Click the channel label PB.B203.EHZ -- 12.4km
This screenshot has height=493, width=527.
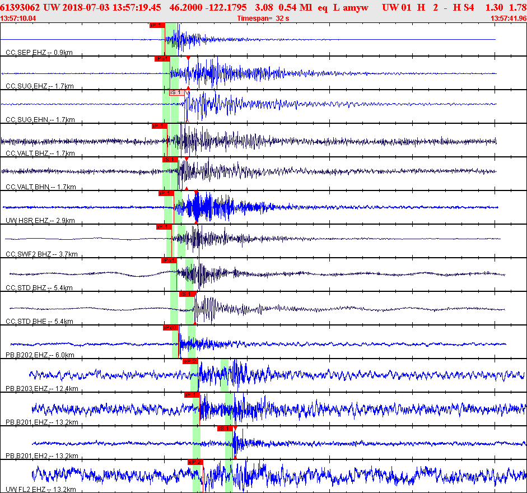(x=42, y=389)
